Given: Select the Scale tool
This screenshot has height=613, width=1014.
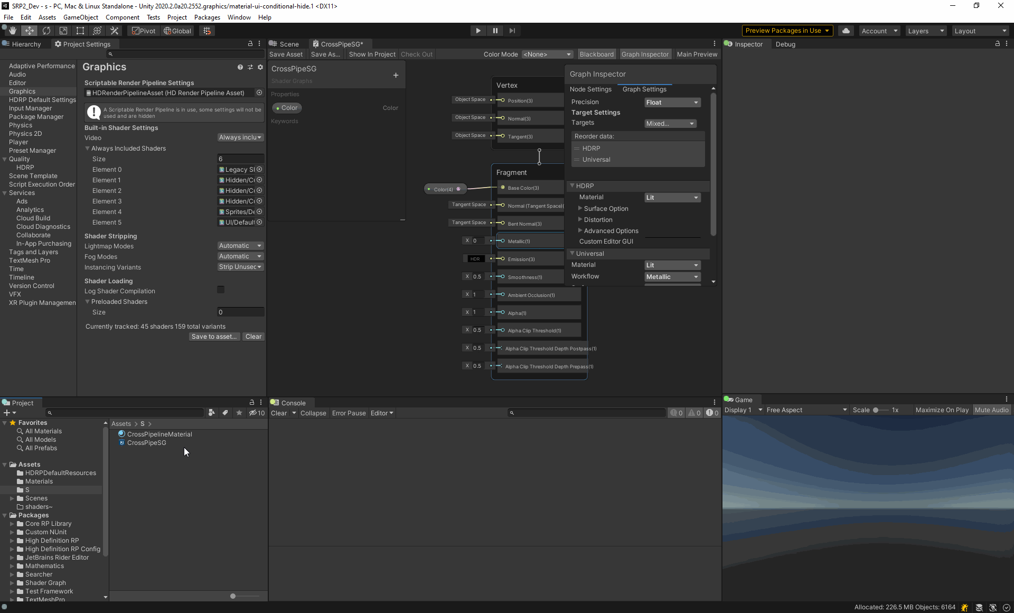Looking at the screenshot, I should click(63, 30).
